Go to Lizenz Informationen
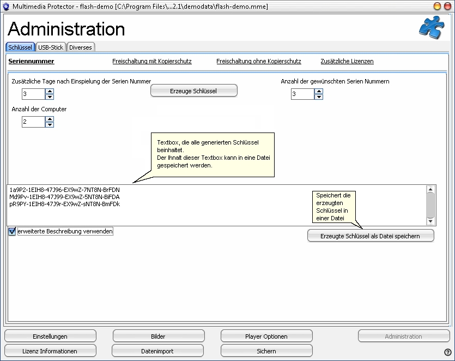Screen dimensions: 455x361 (x=50, y=351)
